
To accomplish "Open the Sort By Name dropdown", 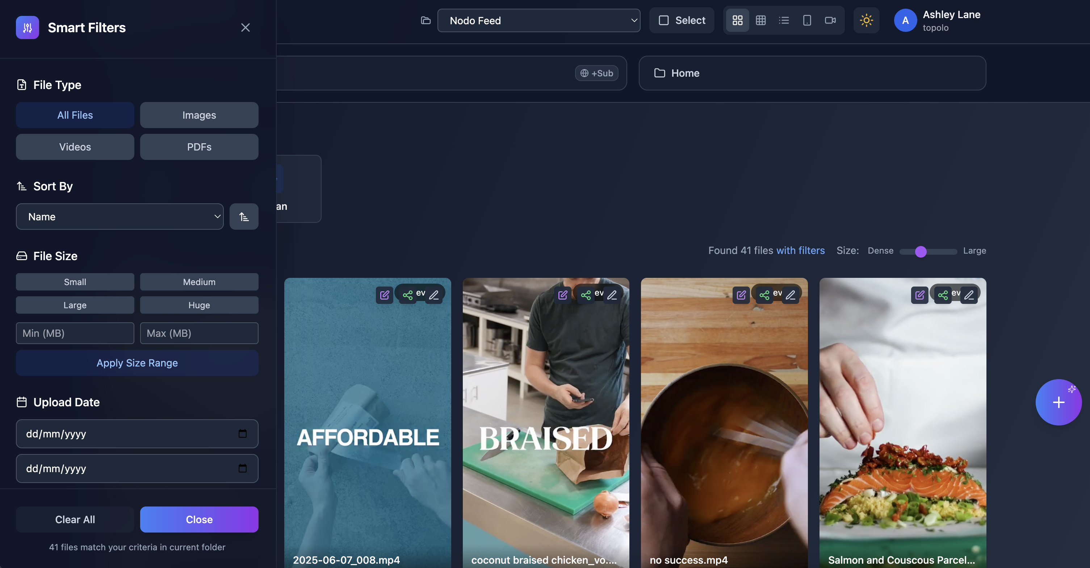I will click(120, 216).
